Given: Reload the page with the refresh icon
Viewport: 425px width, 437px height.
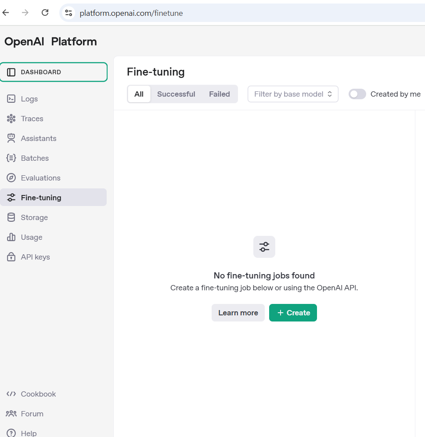Looking at the screenshot, I should pos(45,13).
